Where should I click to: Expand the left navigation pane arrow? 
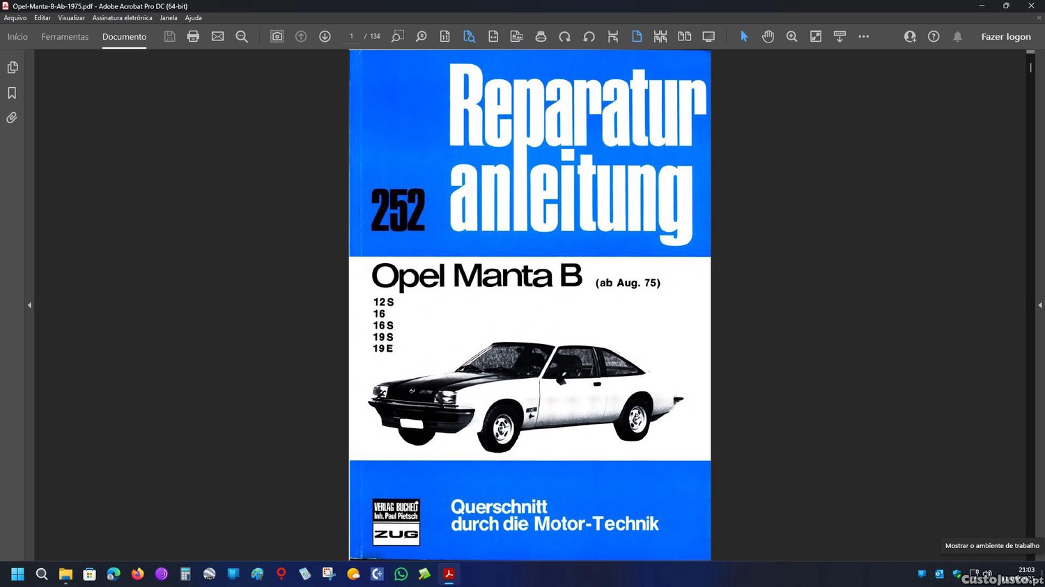tap(29, 305)
